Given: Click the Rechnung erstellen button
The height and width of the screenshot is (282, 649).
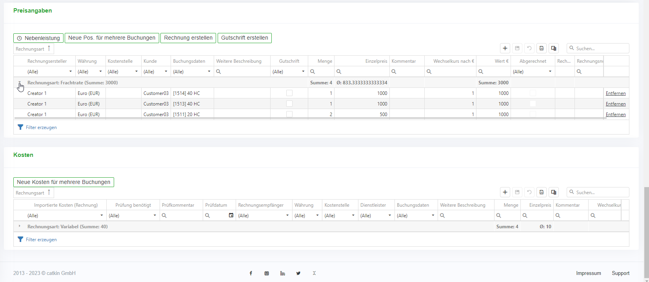Looking at the screenshot, I should click(x=188, y=38).
